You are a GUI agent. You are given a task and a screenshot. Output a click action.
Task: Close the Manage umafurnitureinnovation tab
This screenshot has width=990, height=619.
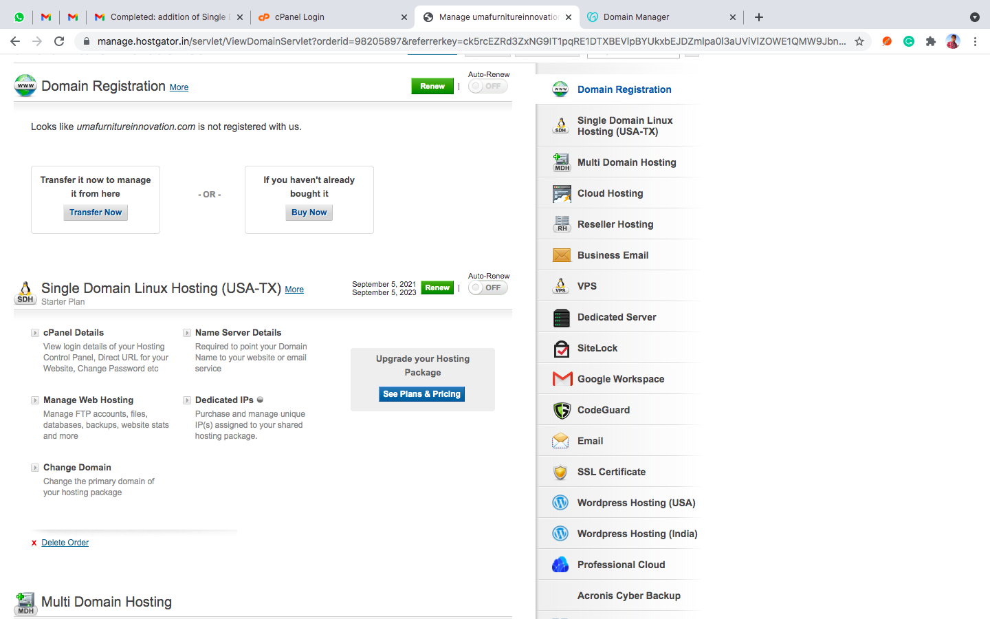(x=569, y=17)
